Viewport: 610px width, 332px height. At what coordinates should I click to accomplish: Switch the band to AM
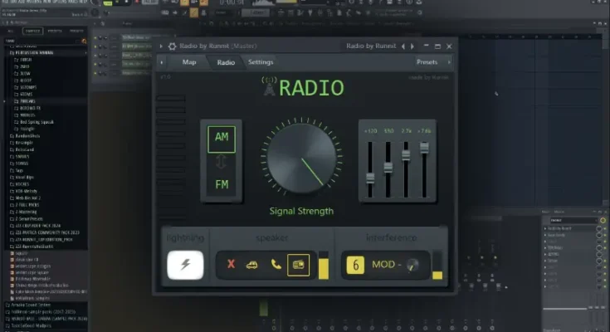coord(222,138)
